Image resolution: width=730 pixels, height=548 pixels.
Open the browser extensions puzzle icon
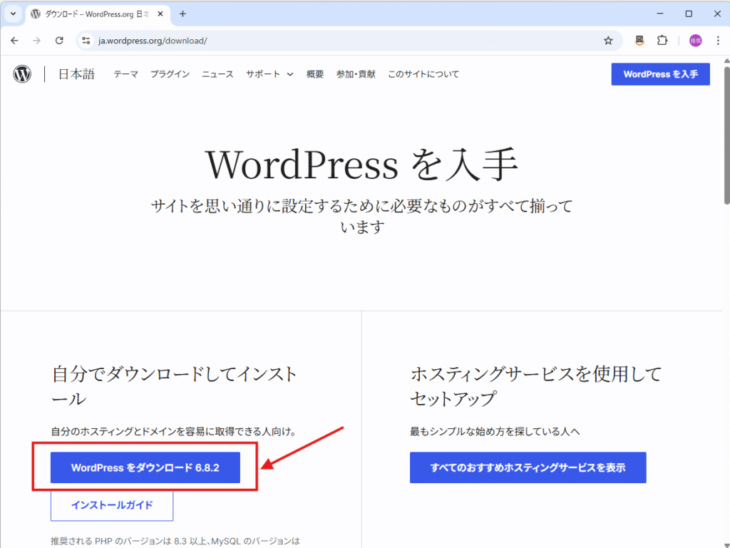[662, 41]
